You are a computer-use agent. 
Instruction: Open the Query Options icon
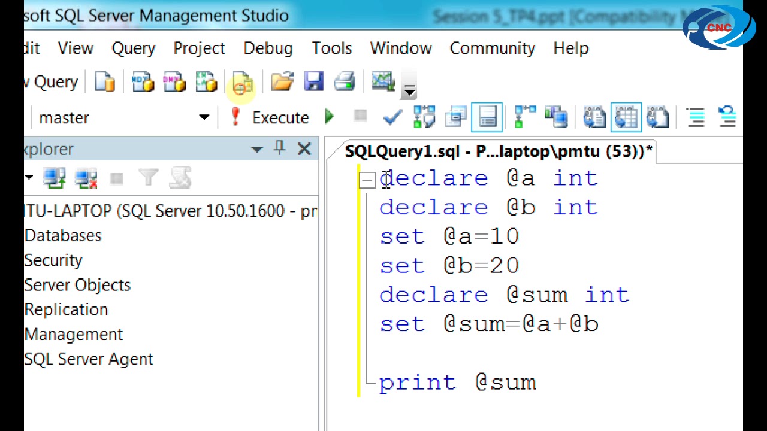coord(456,117)
